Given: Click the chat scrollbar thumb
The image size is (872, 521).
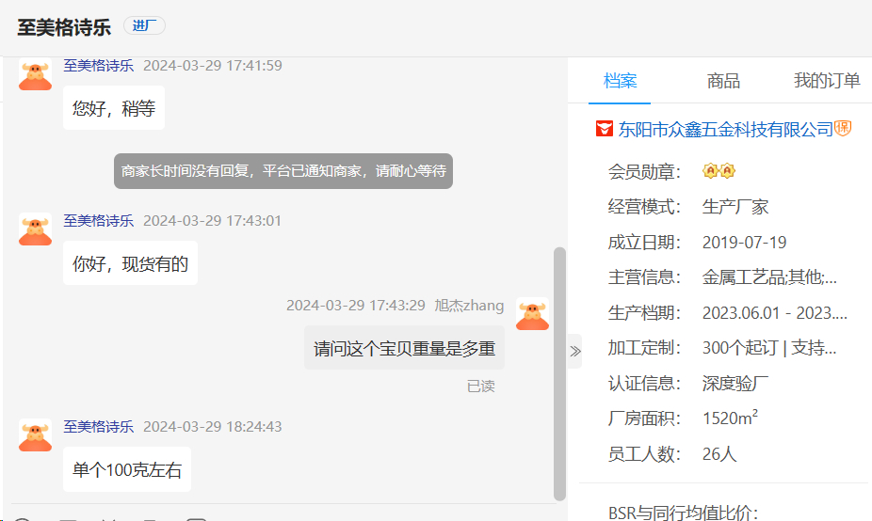Looking at the screenshot, I should pyautogui.click(x=559, y=373).
